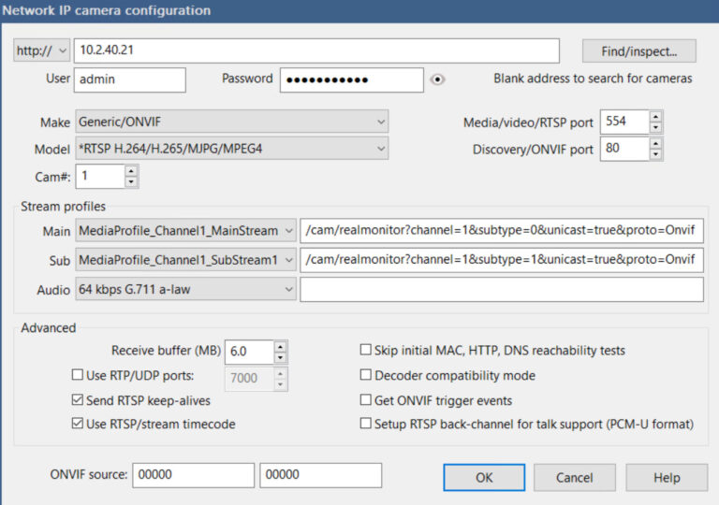Open the http:// protocol dropdown
Viewport: 719px width, 505px height.
42,50
